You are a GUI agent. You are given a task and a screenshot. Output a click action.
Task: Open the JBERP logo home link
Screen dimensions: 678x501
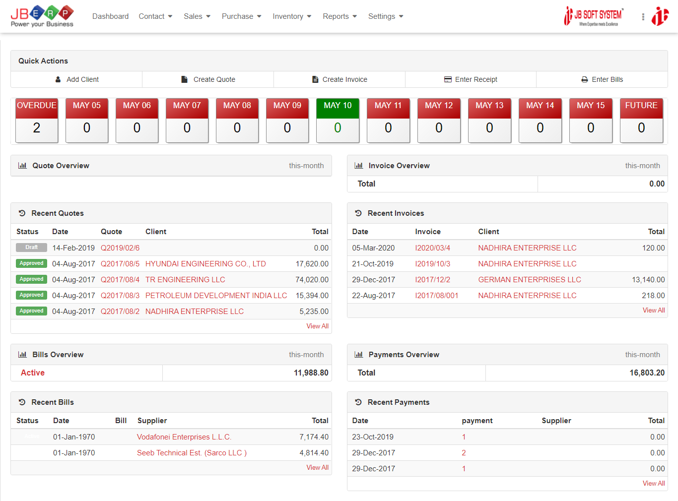click(42, 16)
